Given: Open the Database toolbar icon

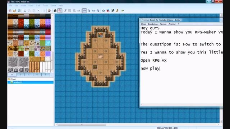Looking at the screenshot, I should pyautogui.click(x=103, y=10).
